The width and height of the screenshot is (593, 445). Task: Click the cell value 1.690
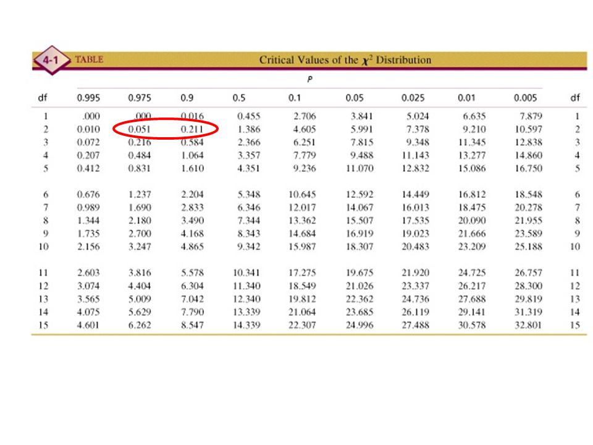(140, 208)
